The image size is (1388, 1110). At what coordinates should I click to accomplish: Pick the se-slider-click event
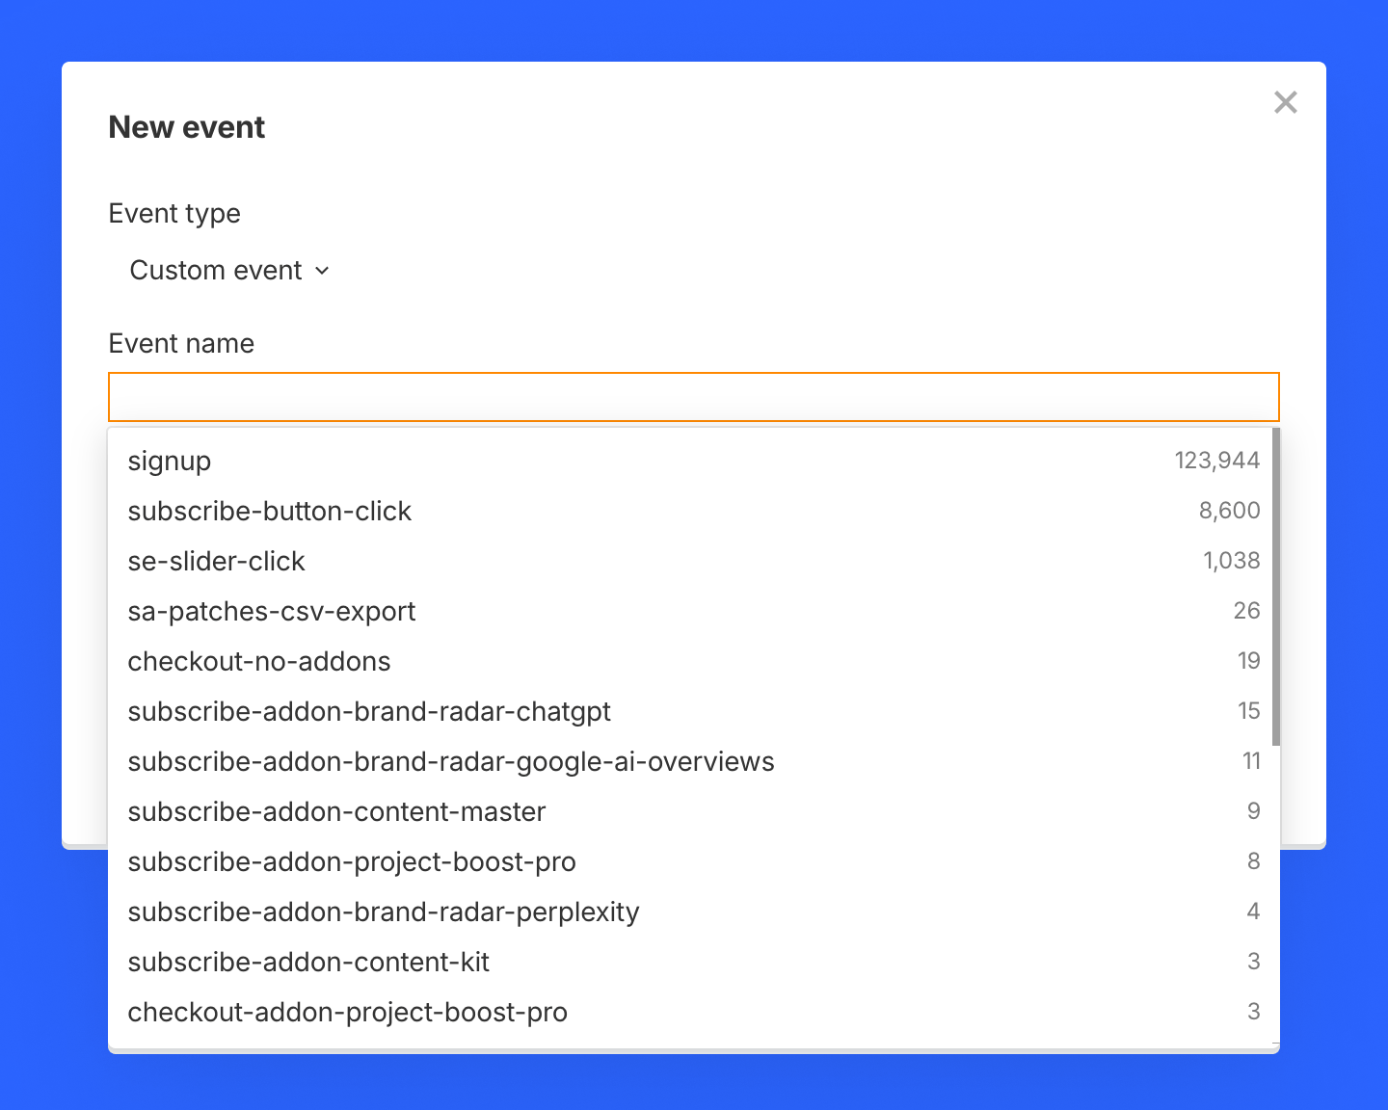coord(217,562)
